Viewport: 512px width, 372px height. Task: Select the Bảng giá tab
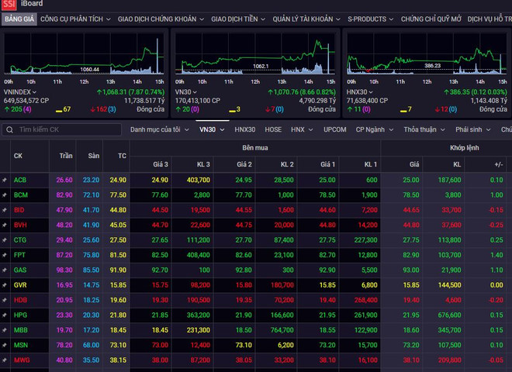tap(19, 19)
